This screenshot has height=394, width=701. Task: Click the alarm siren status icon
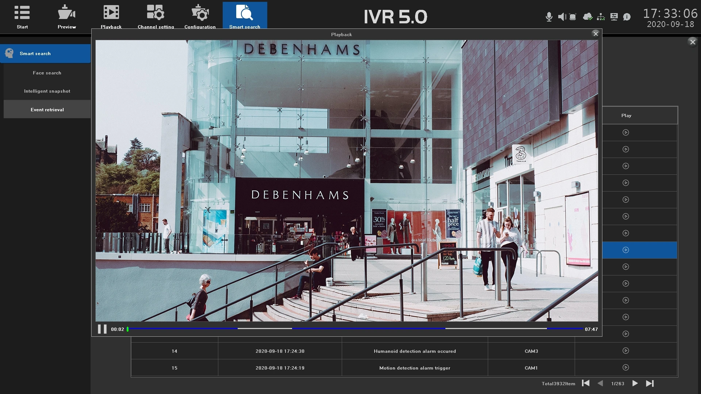(x=573, y=17)
